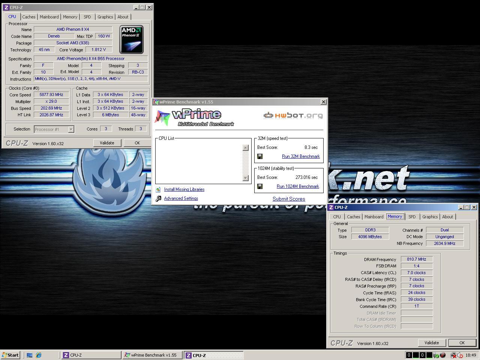The image size is (480, 360).
Task: Minimize the Memory CPU-Z window
Action: coord(461,207)
